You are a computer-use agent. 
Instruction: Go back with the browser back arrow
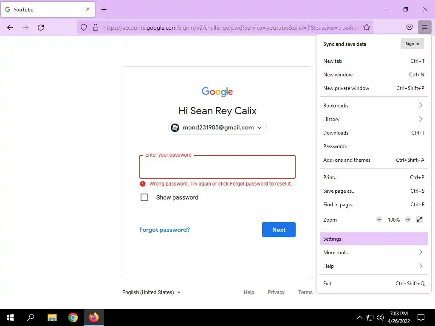10,27
